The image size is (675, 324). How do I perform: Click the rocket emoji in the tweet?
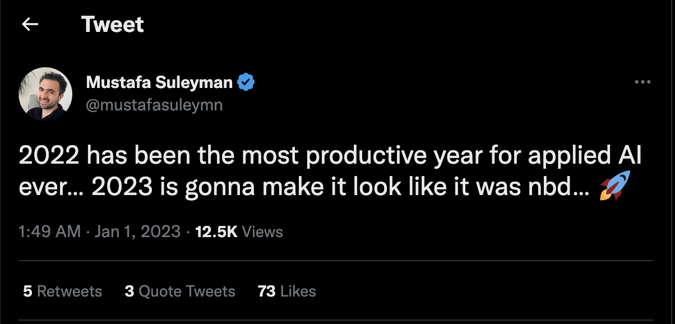[614, 186]
